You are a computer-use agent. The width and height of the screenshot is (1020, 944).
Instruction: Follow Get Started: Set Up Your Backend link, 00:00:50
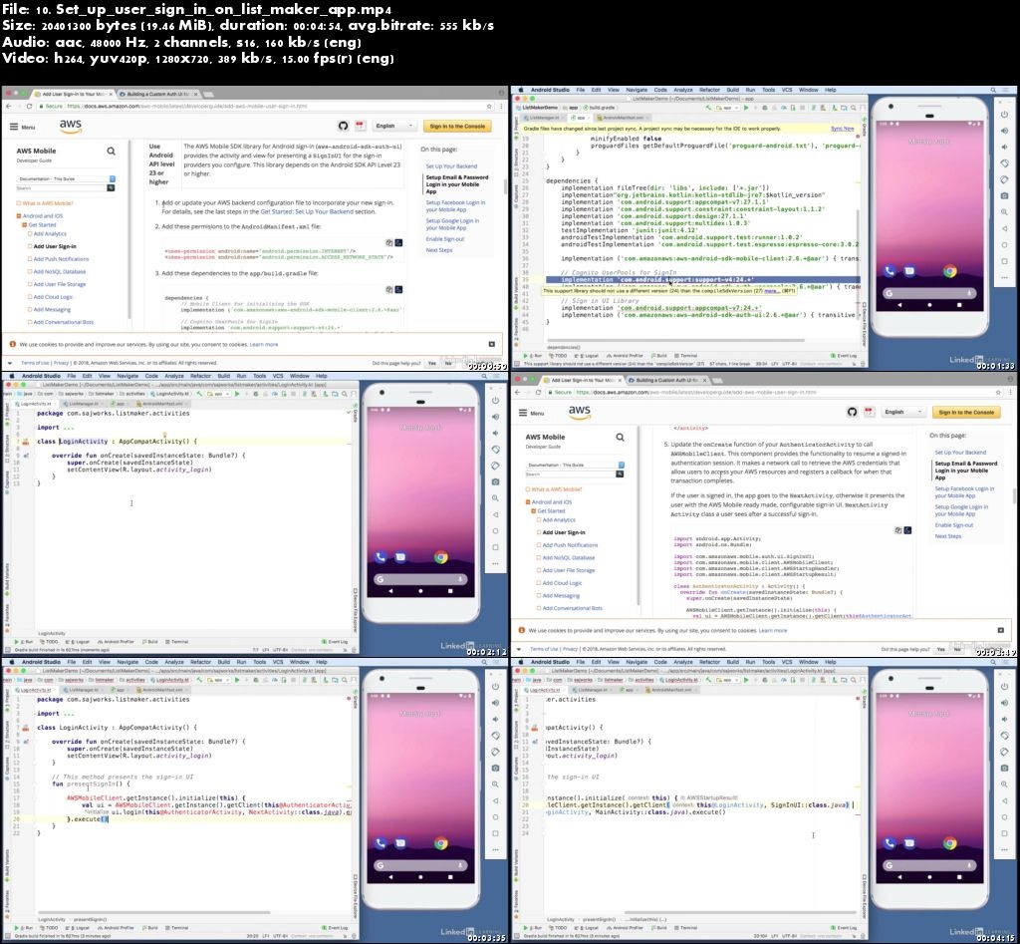307,211
